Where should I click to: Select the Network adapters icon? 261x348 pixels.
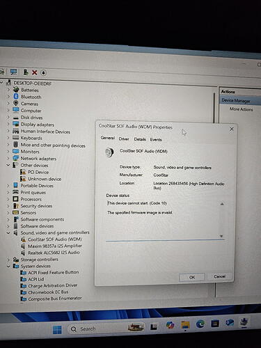coord(16,158)
